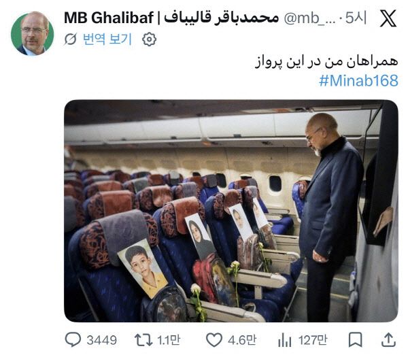Click the Persian tweet text
This screenshot has width=408, height=355.
pos(326,62)
